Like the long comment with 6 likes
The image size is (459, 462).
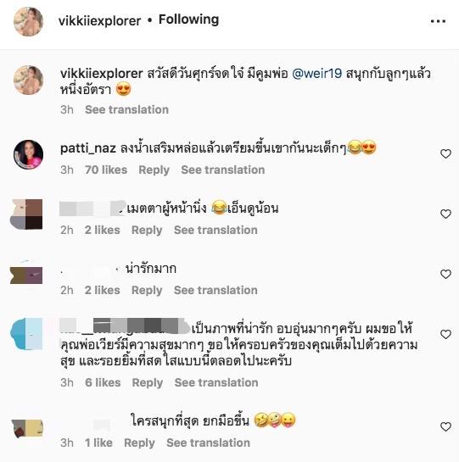click(445, 334)
